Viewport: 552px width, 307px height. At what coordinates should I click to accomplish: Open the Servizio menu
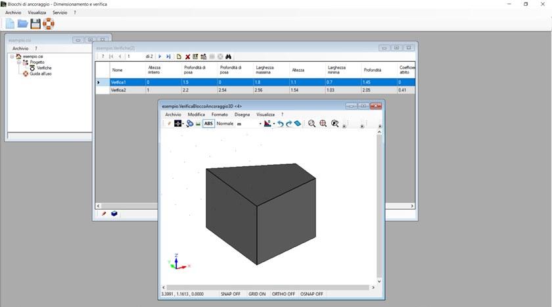60,12
